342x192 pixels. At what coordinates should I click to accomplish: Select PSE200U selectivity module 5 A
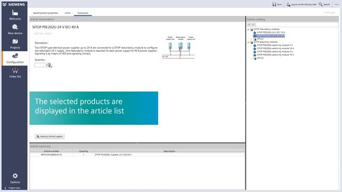275,52
